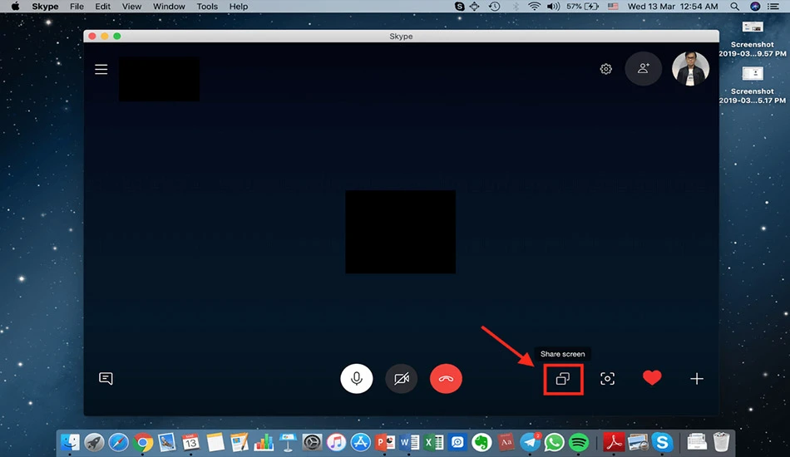
Task: Turn on the video camera
Action: tap(402, 379)
